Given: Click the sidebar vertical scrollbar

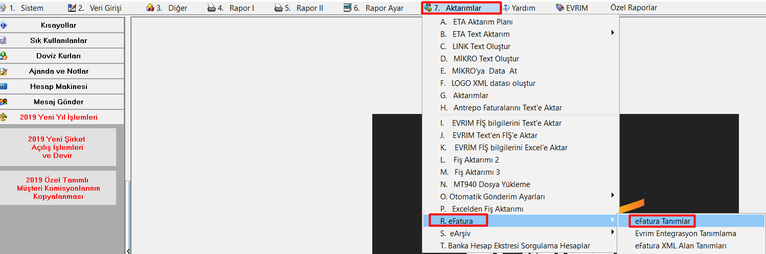Looking at the screenshot, I should click(x=128, y=215).
